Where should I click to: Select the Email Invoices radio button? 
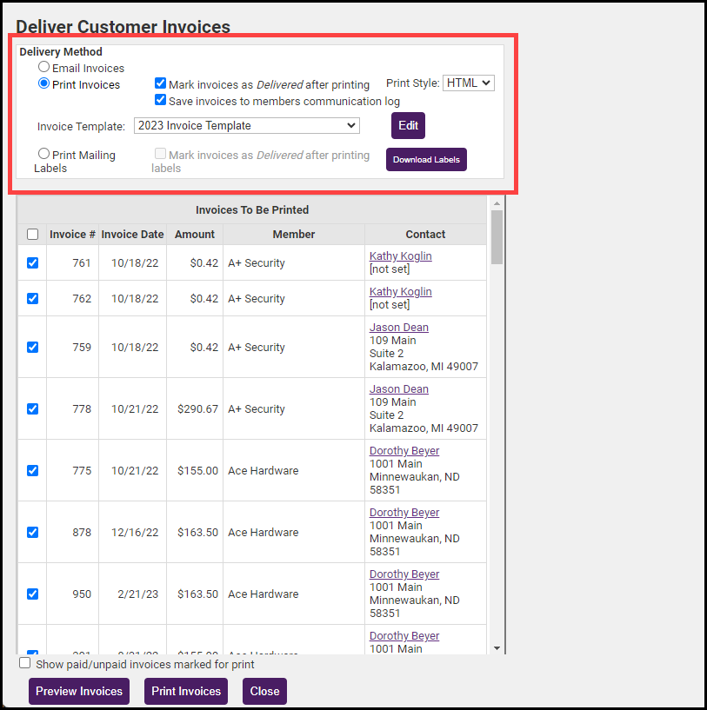click(43, 67)
